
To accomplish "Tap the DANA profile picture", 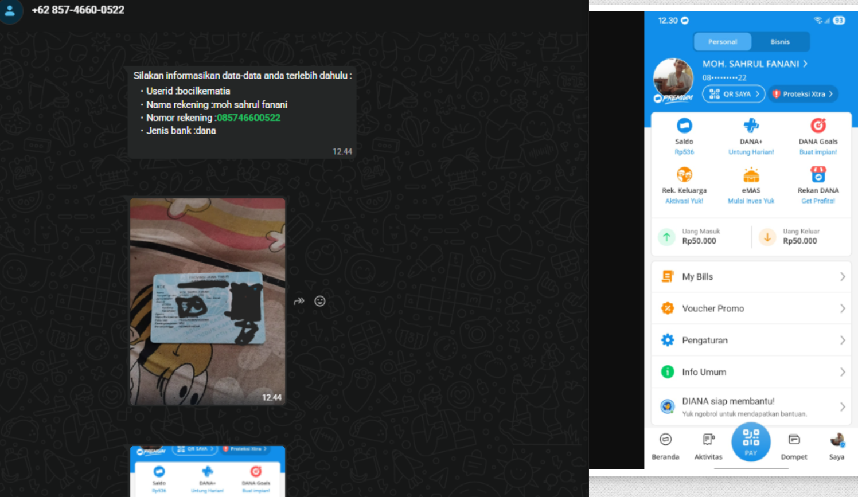I will 673,78.
